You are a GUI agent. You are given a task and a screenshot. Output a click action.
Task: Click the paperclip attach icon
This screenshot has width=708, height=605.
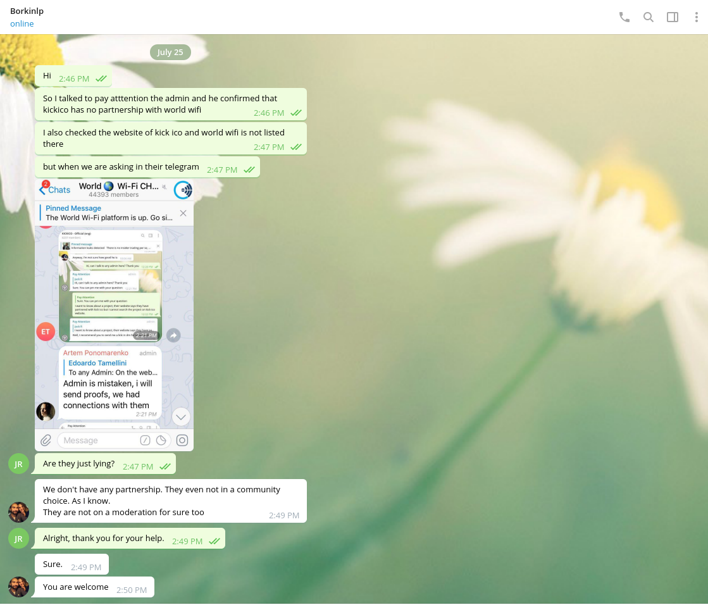46,440
